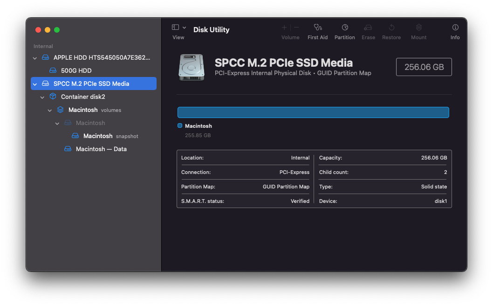This screenshot has width=493, height=306.
Task: Click the large SSD drive image
Action: (191, 67)
